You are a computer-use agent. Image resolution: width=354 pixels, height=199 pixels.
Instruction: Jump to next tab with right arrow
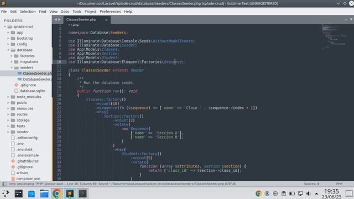(x=59, y=20)
